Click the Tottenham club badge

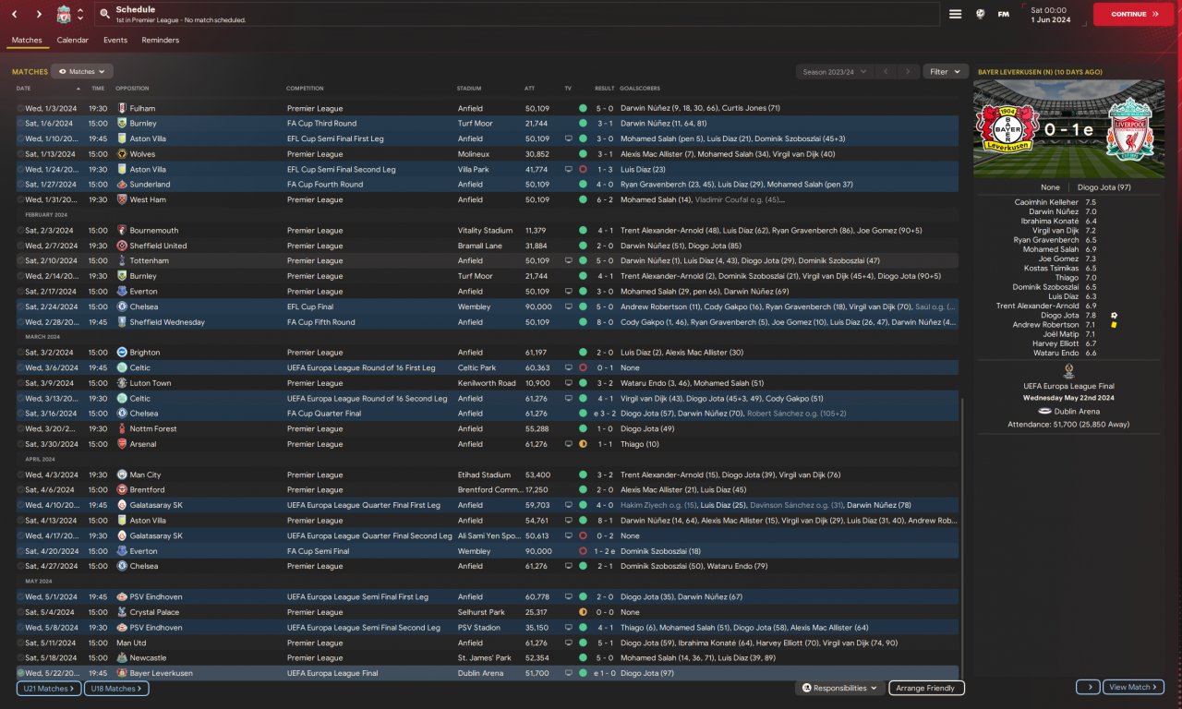click(122, 261)
